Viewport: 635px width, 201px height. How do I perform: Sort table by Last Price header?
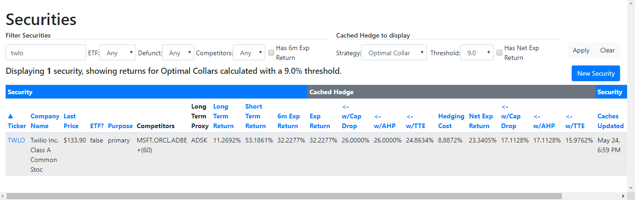pyautogui.click(x=70, y=121)
